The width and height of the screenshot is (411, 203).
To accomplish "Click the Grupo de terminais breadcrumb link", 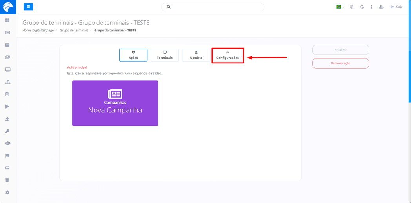I will (74, 30).
